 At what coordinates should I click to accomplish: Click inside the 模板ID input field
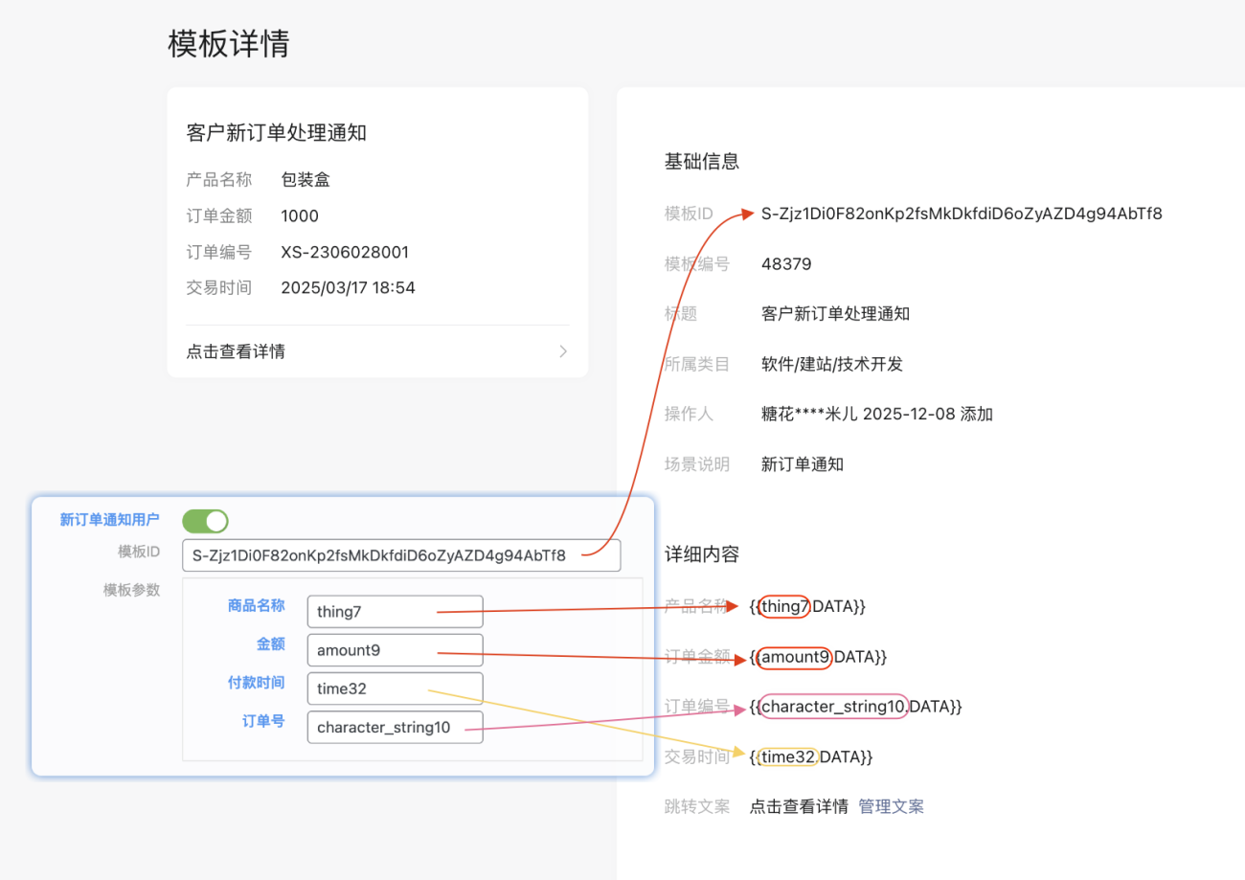click(400, 555)
